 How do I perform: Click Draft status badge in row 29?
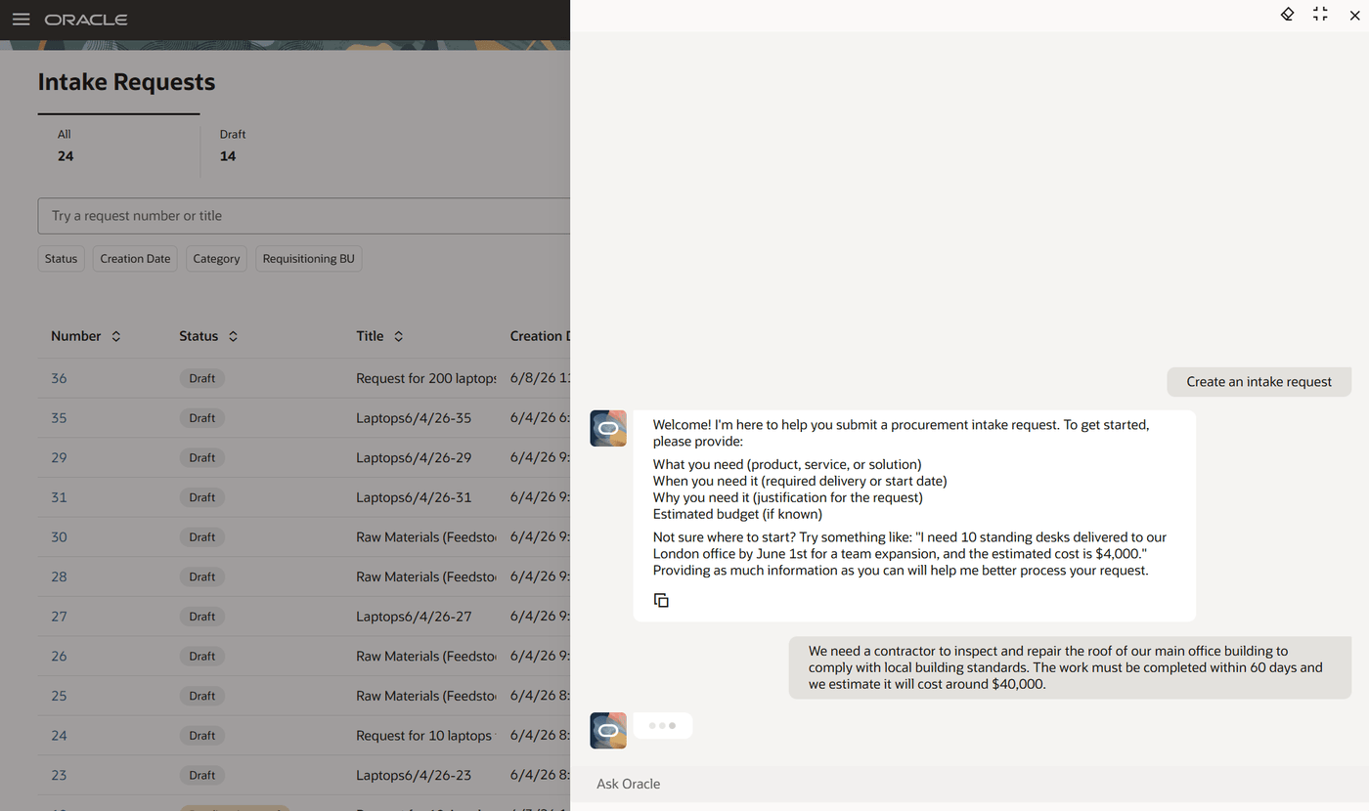[202, 457]
